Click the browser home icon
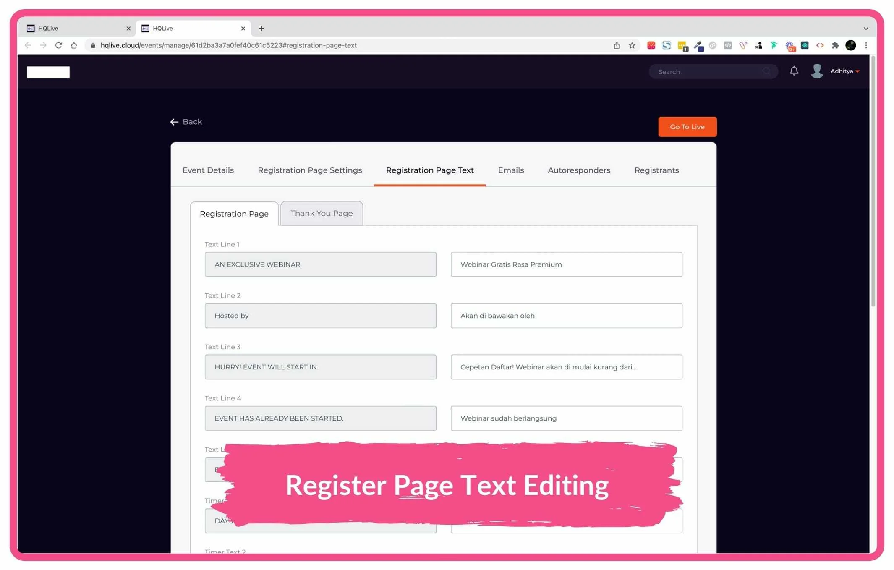The height and width of the screenshot is (570, 894). (x=74, y=45)
